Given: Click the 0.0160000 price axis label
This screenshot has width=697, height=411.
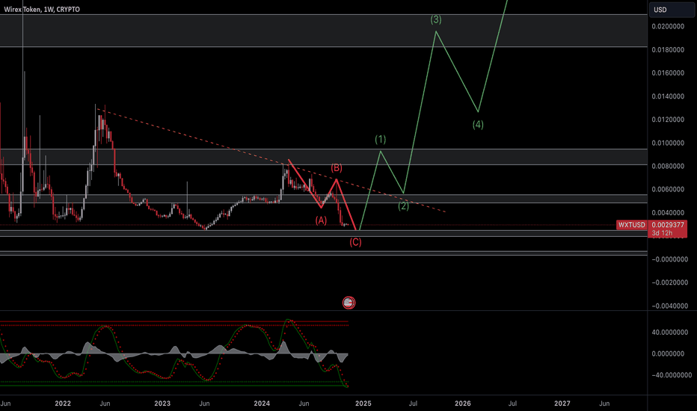Looking at the screenshot, I should 668,73.
